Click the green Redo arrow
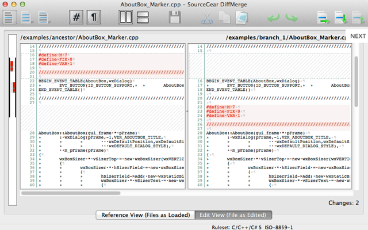Image resolution: width=368 pixels, height=230 pixels. pyautogui.click(x=292, y=18)
